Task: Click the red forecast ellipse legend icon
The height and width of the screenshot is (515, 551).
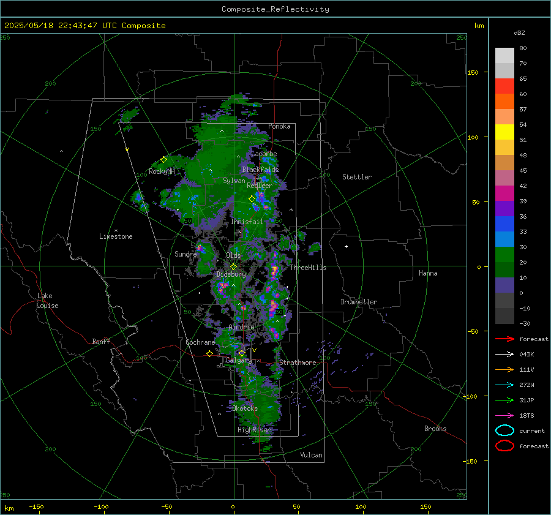Action: tap(504, 446)
